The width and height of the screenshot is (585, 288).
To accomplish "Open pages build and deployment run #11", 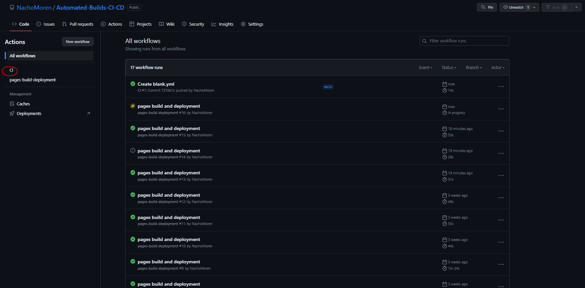I will coord(169,217).
